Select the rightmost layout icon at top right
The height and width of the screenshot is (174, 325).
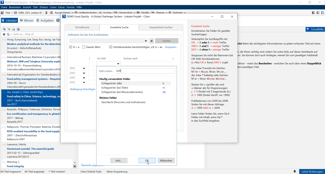coord(322,13)
